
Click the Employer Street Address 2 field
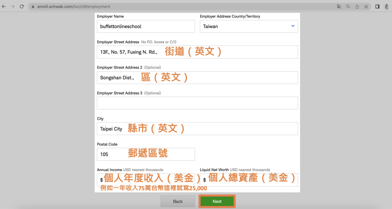(x=197, y=78)
